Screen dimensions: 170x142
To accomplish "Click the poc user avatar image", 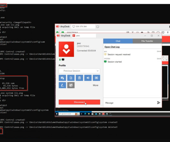I will (x=66, y=49).
